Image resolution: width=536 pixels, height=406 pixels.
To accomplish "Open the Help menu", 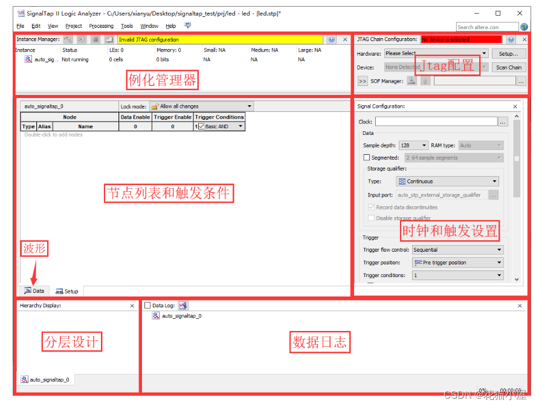I will pyautogui.click(x=171, y=26).
